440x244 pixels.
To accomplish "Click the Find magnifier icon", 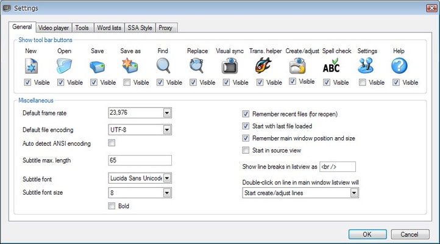I will click(163, 66).
